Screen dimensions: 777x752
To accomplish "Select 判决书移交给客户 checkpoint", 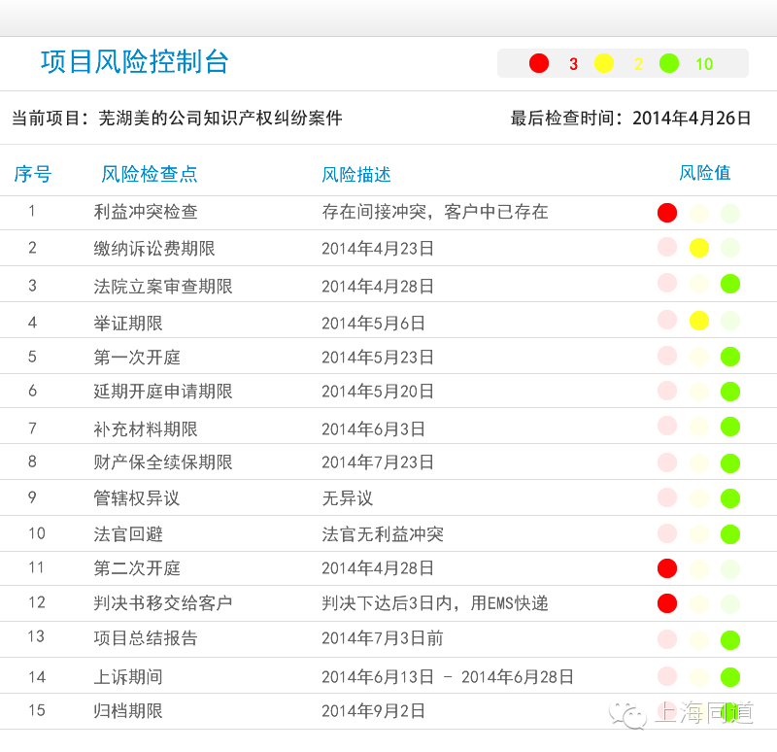I will 163,602.
